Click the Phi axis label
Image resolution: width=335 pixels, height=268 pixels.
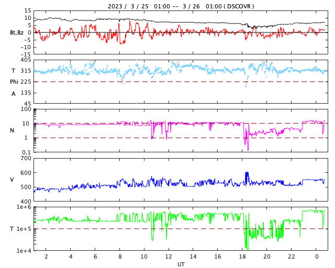pos(14,82)
